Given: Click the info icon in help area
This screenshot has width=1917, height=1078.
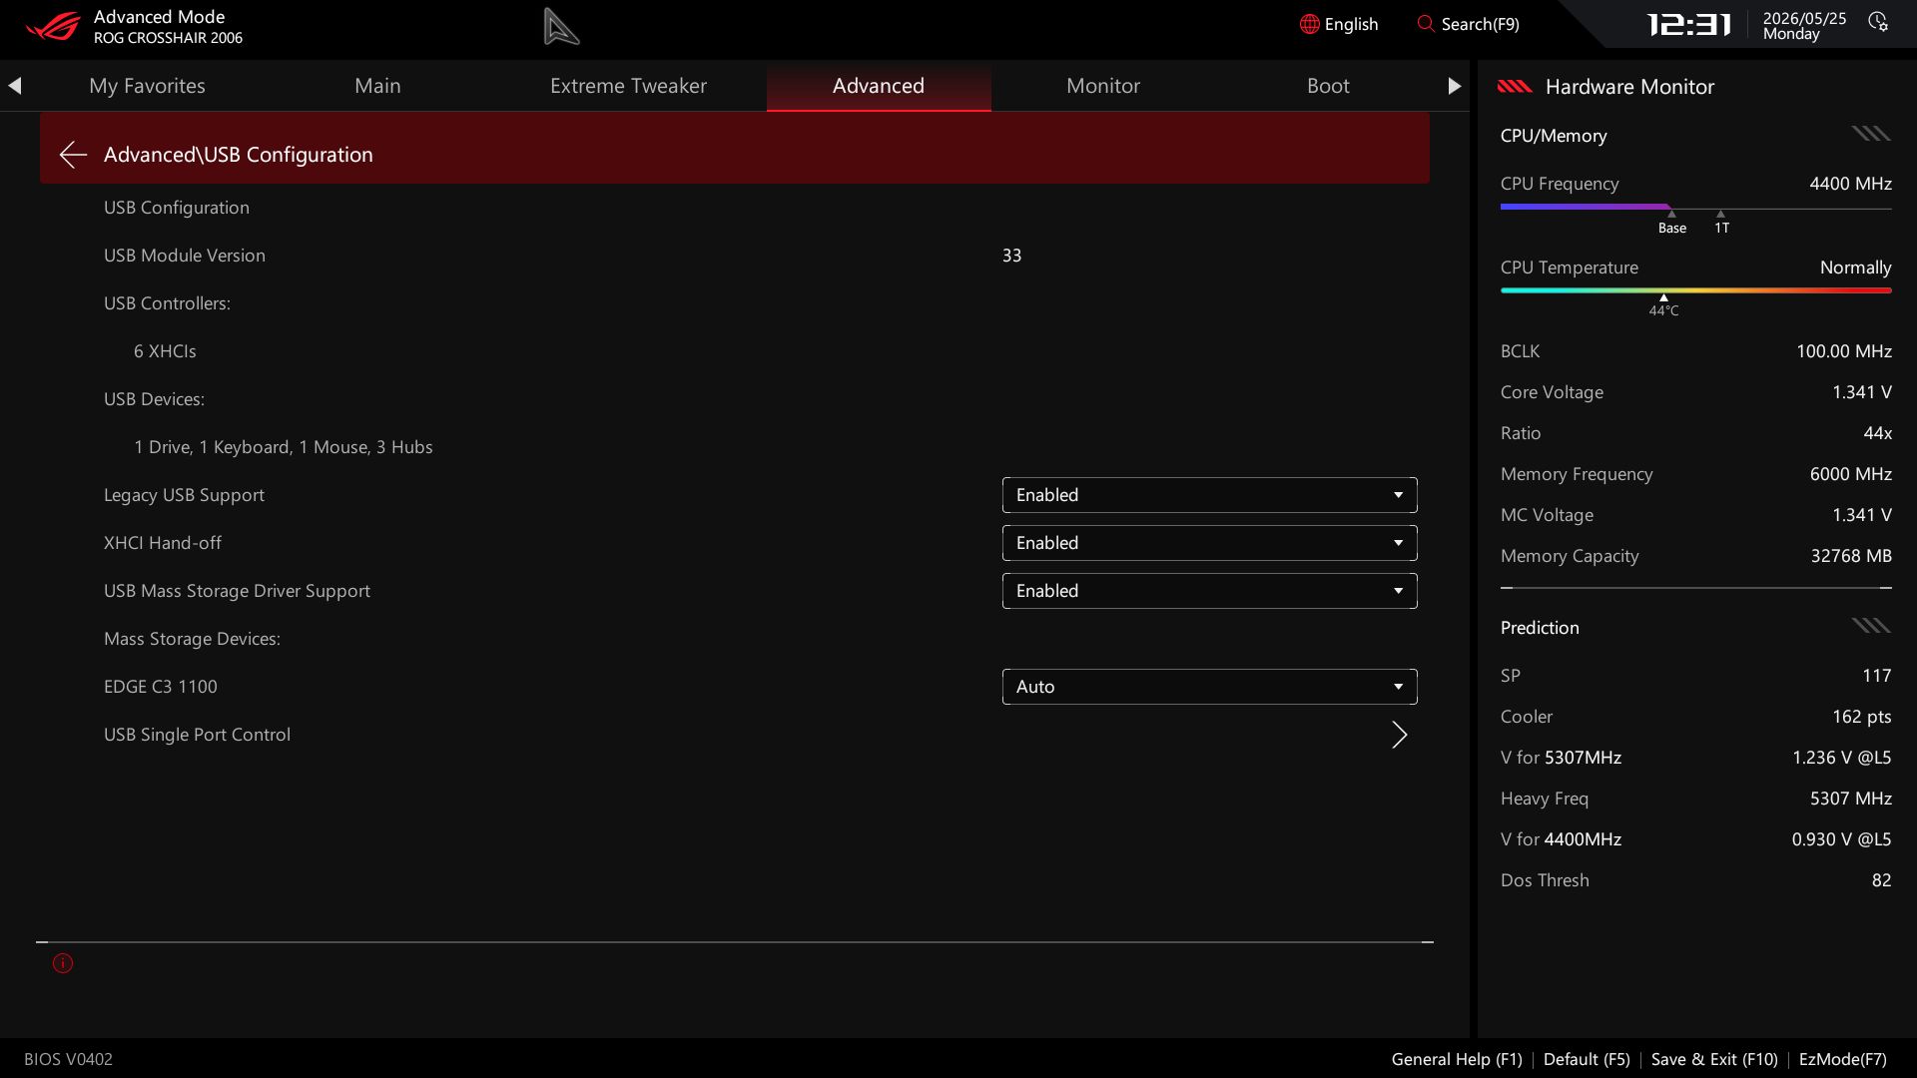Looking at the screenshot, I should click(x=63, y=963).
